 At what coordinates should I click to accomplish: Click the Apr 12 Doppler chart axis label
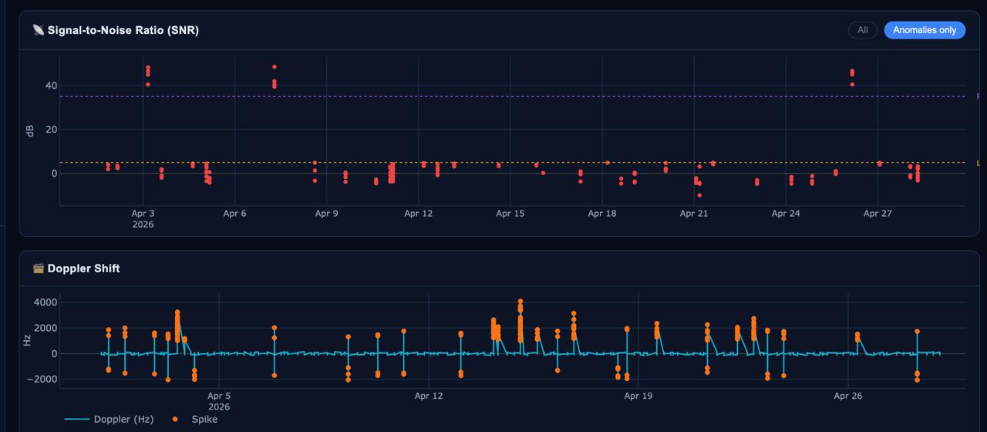429,396
